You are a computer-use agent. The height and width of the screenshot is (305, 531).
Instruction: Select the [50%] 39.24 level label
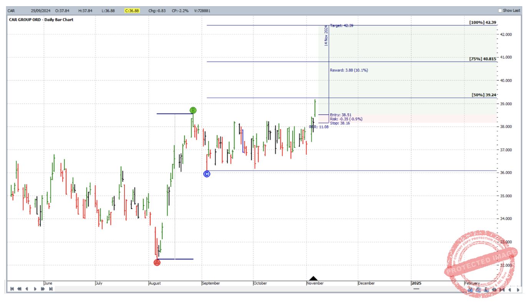pos(484,95)
